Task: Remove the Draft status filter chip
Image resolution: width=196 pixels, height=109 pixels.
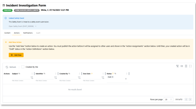Action: [112, 77]
